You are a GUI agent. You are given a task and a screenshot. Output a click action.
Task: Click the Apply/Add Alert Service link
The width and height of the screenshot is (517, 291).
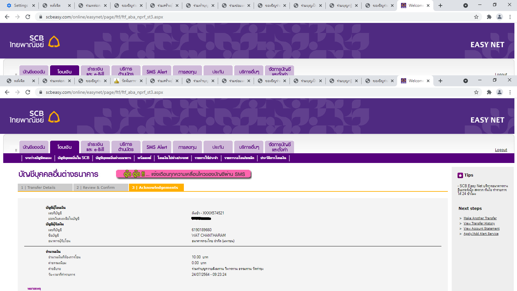coord(481,234)
